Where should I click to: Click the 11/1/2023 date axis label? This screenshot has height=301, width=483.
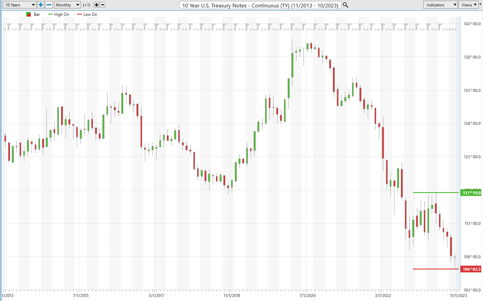(x=459, y=295)
